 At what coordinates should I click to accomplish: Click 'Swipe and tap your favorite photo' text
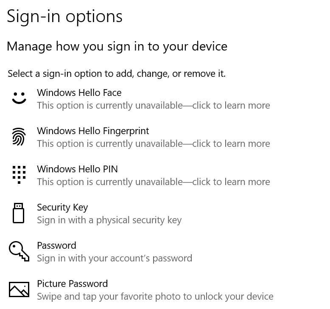[155, 297]
